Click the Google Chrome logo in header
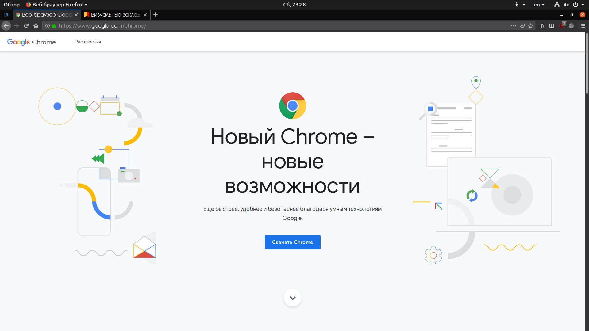The height and width of the screenshot is (331, 589). pos(31,42)
